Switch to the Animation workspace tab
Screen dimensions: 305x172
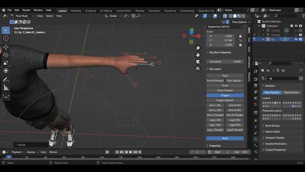tap(154, 11)
